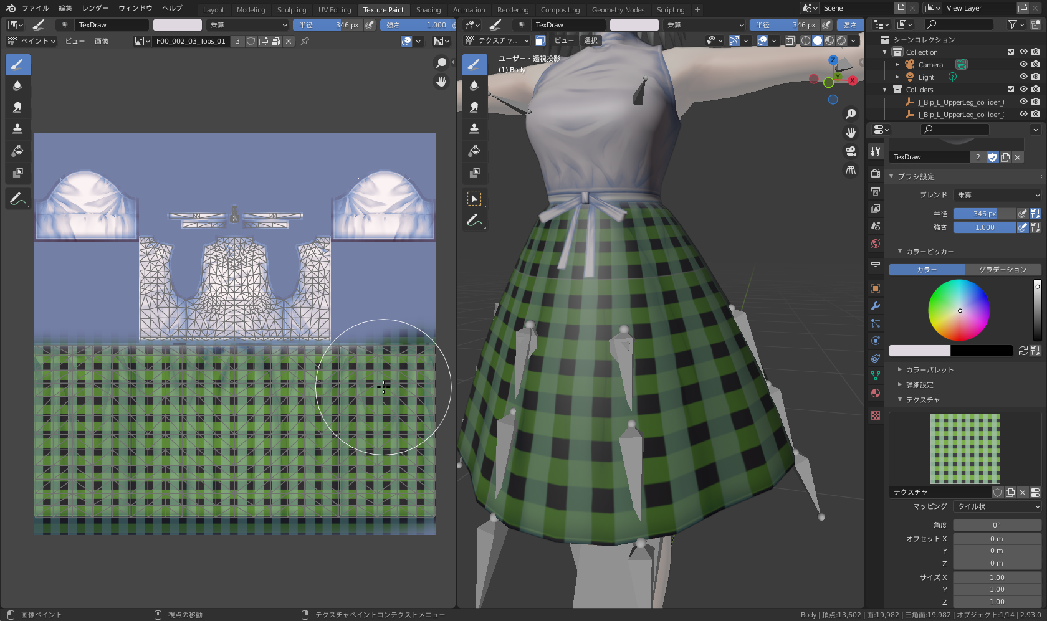Select the Clone tool in image editor

pos(17,129)
